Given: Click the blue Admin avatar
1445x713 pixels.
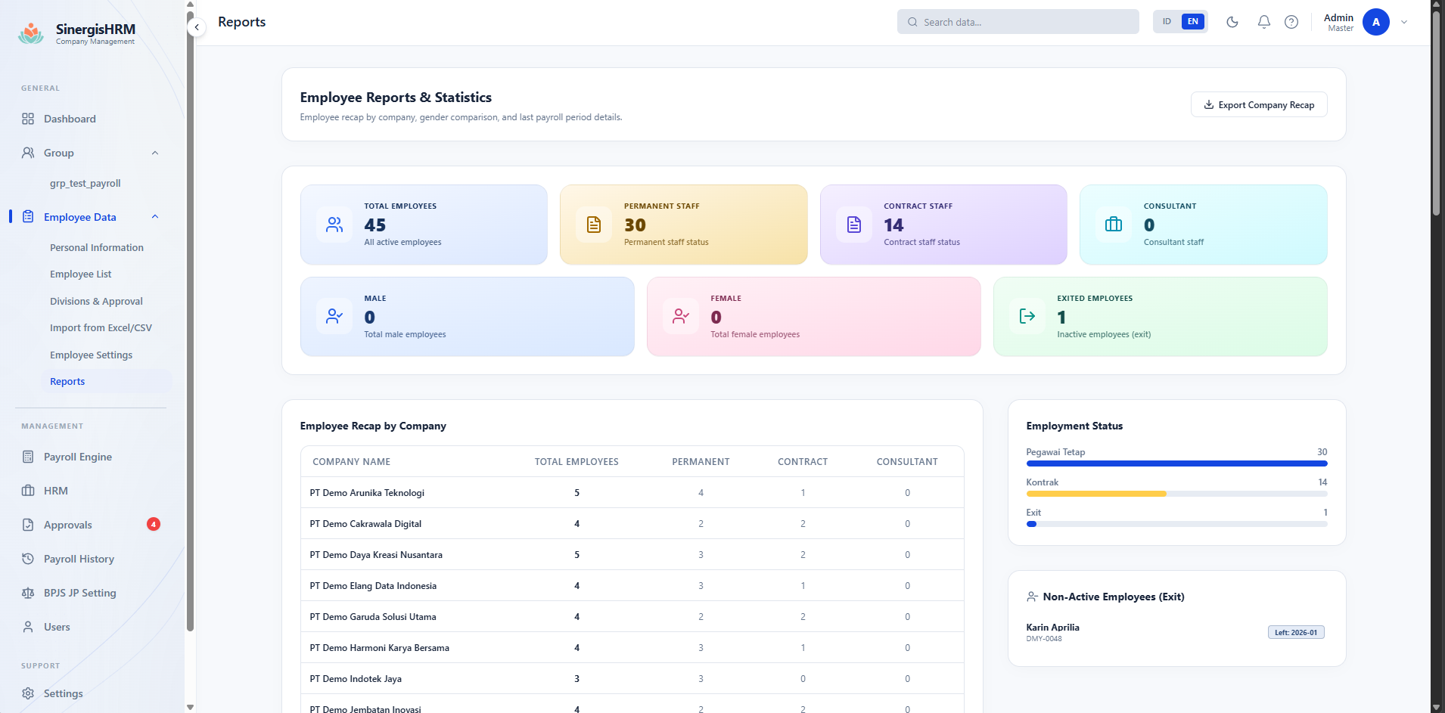Looking at the screenshot, I should [1376, 22].
